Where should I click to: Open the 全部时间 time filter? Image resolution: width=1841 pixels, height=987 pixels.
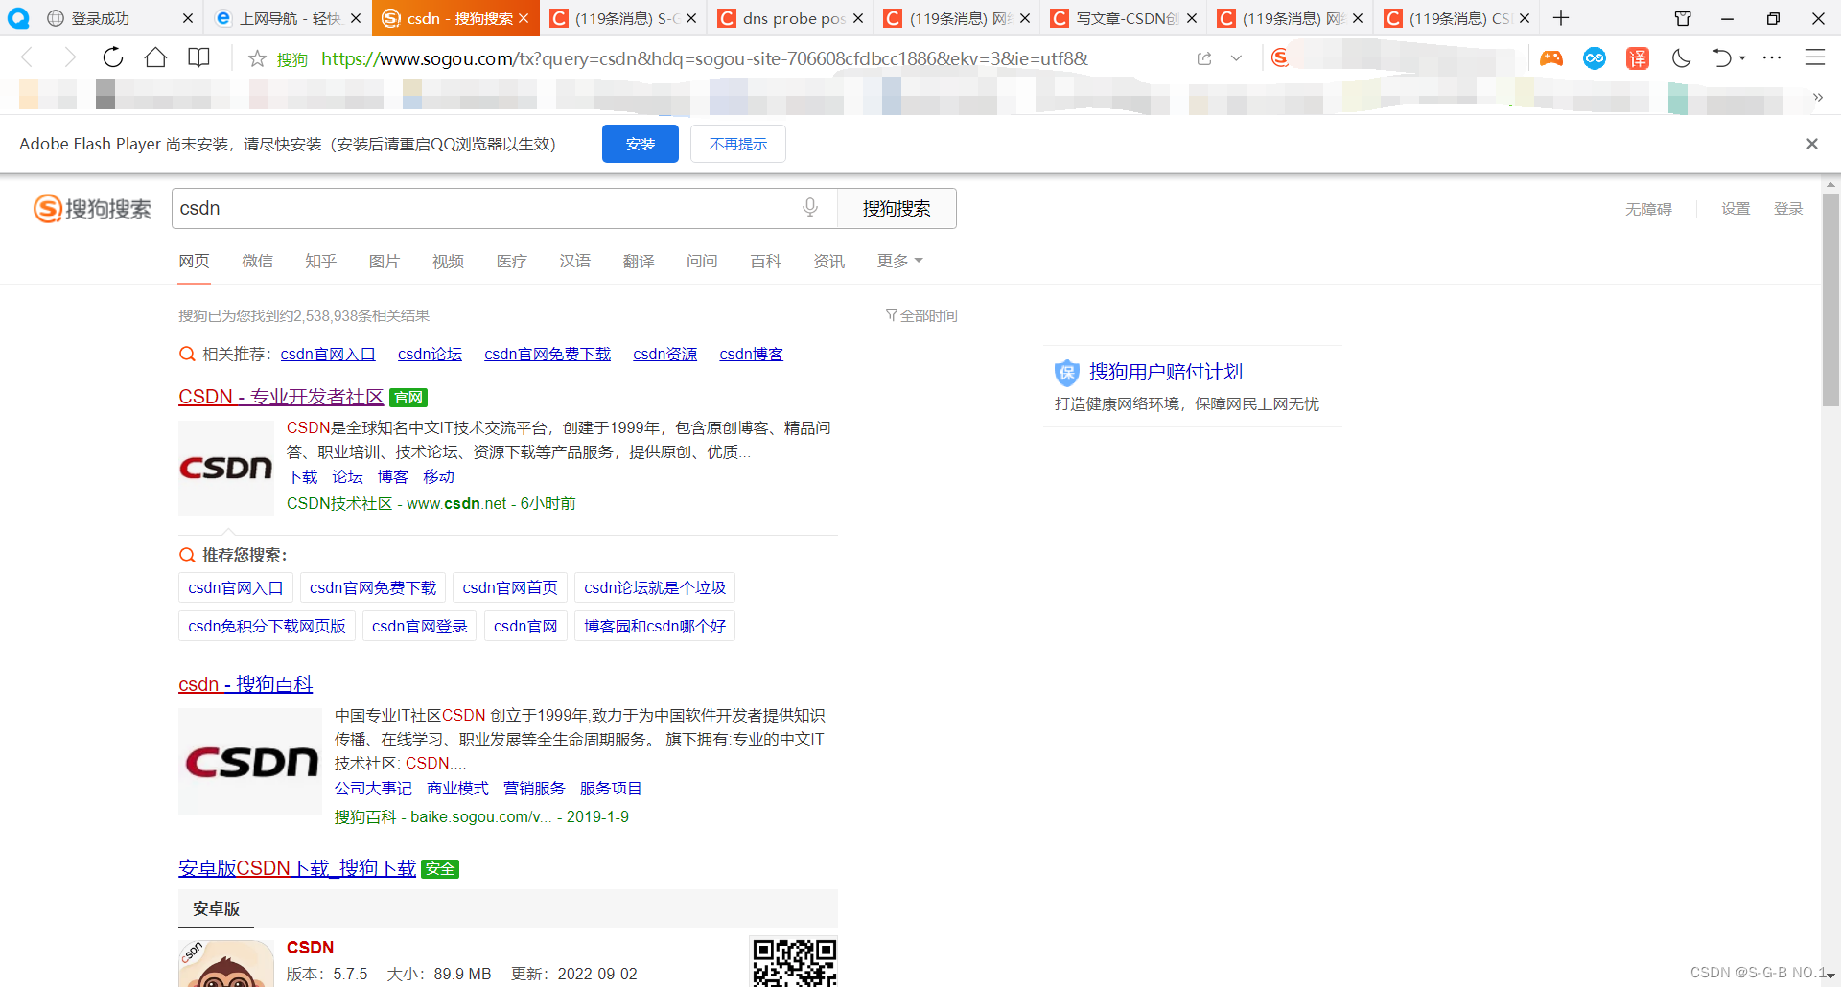(921, 315)
